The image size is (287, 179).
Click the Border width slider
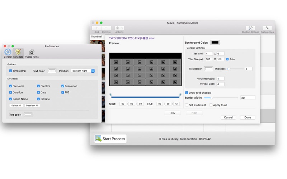pos(221,98)
